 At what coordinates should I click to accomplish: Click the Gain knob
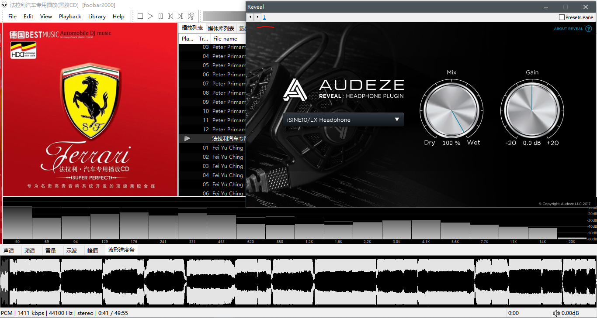(x=532, y=109)
